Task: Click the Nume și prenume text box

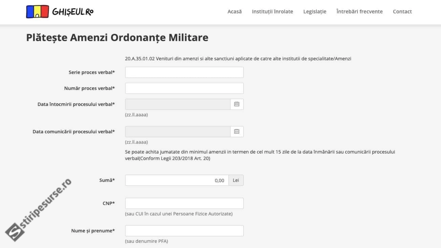Action: 184,231
